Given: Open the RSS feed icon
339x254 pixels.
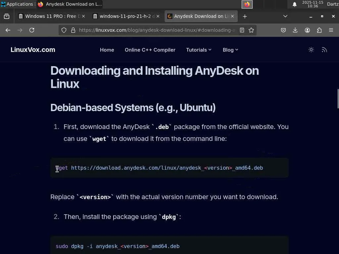Looking at the screenshot, I should point(324,50).
